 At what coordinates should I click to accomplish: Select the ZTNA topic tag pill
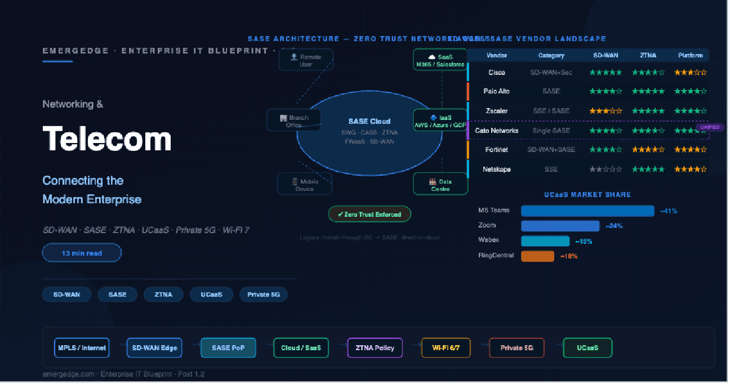[x=164, y=294]
